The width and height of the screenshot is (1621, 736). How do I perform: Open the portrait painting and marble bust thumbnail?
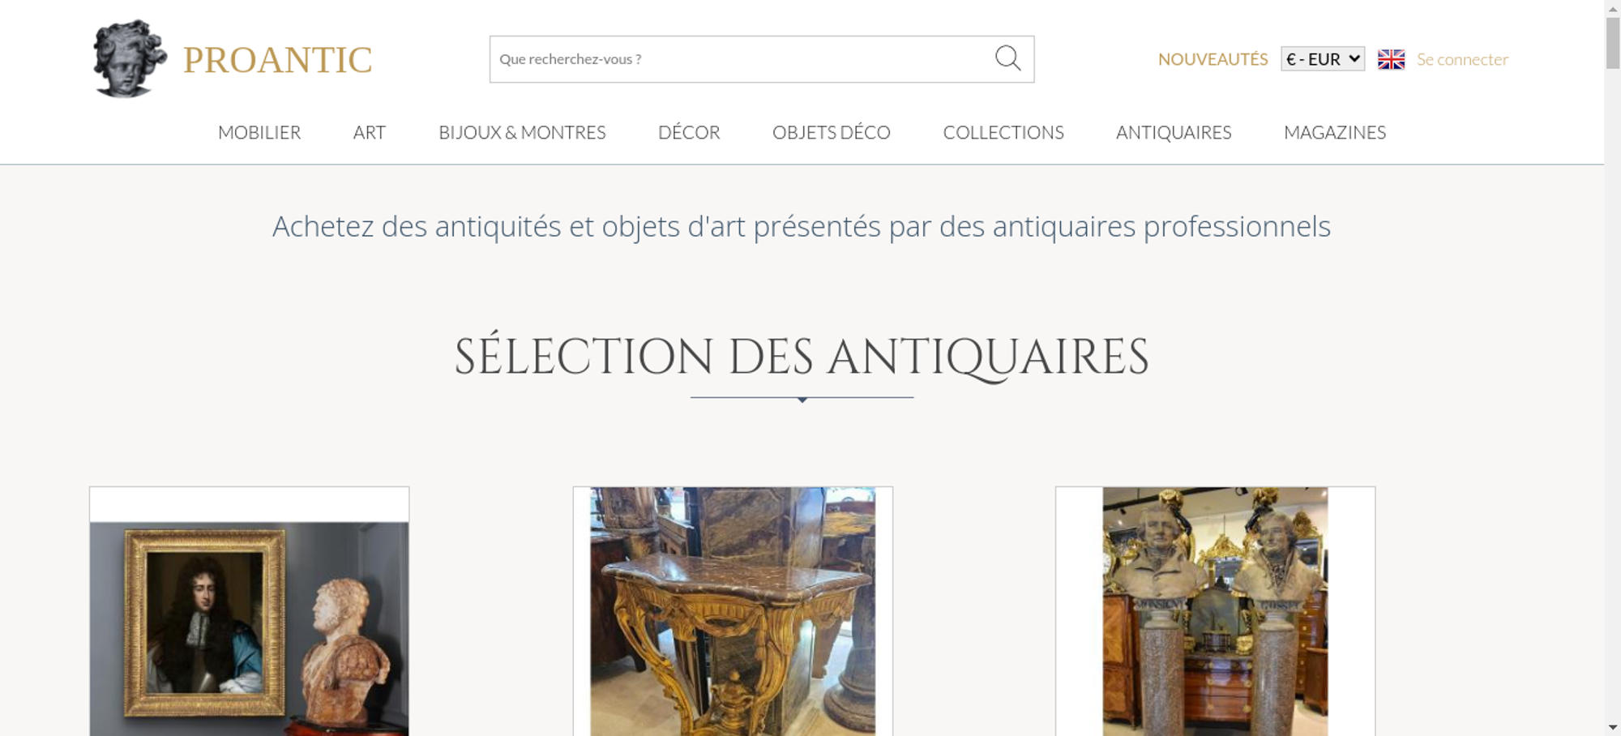point(249,628)
